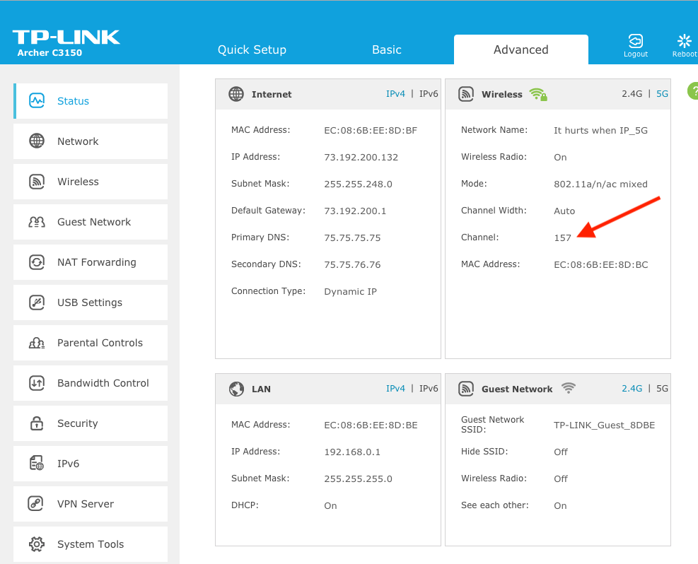Open the Security menu item
Image resolution: width=698 pixels, height=564 pixels.
[91, 423]
